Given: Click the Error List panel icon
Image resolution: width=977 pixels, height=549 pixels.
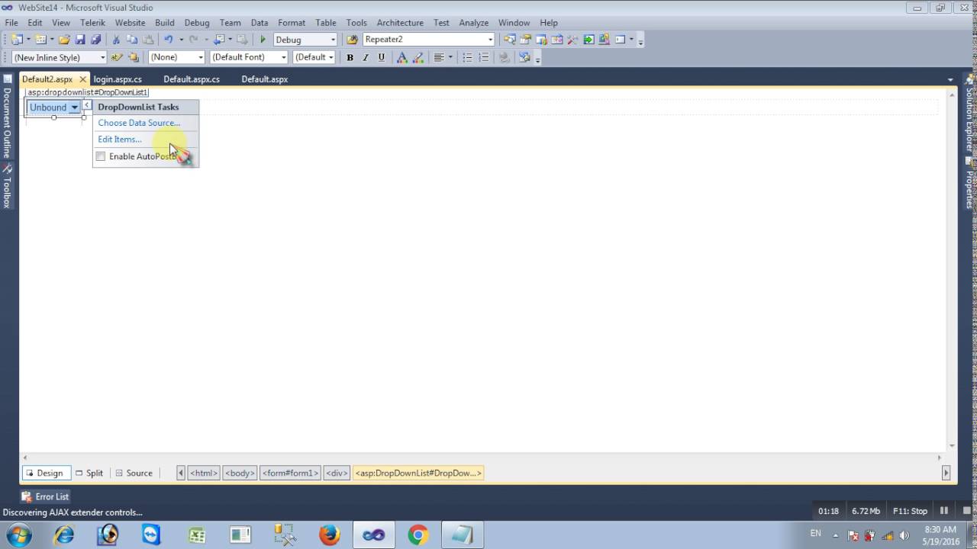Looking at the screenshot, I should tap(27, 496).
